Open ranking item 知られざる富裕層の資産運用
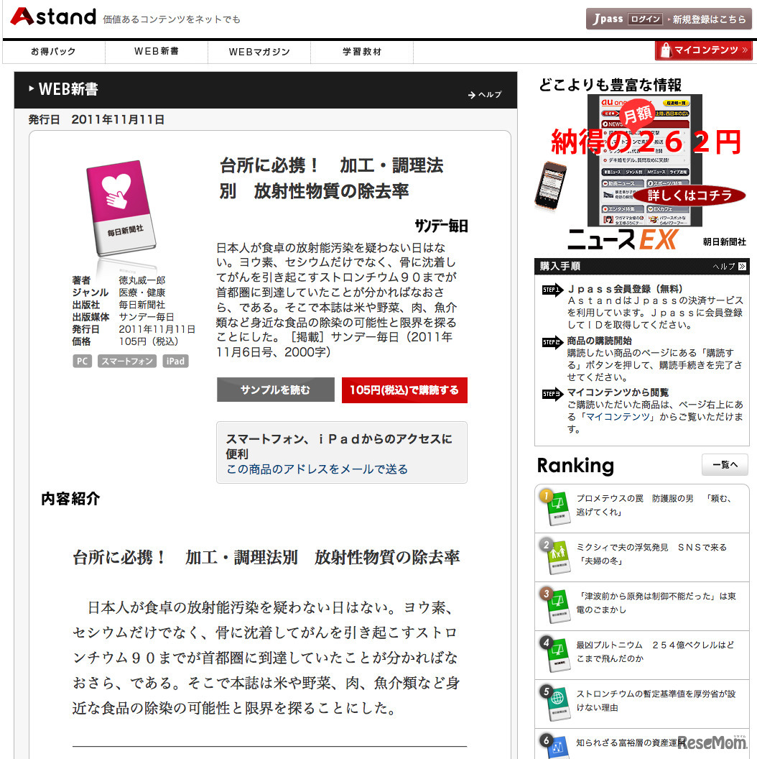Screen dimensions: 757x759 (x=629, y=742)
